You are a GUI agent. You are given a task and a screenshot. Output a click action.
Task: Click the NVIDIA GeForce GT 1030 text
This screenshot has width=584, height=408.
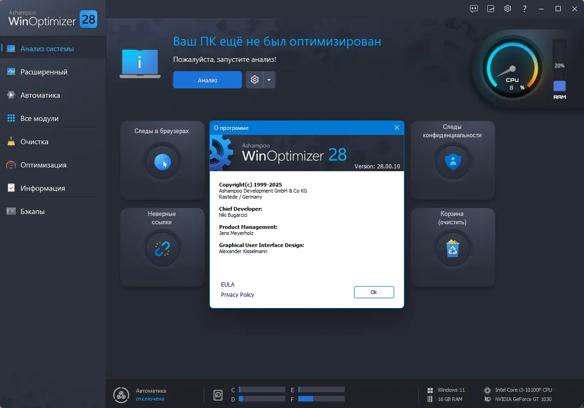click(x=524, y=399)
